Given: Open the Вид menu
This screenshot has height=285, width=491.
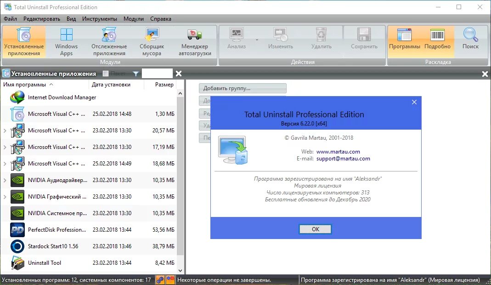Looking at the screenshot, I should [71, 19].
